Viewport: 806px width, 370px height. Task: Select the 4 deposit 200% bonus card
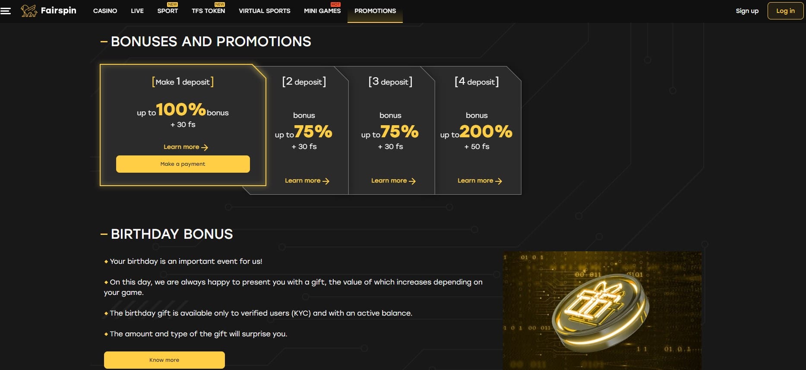pos(477,130)
